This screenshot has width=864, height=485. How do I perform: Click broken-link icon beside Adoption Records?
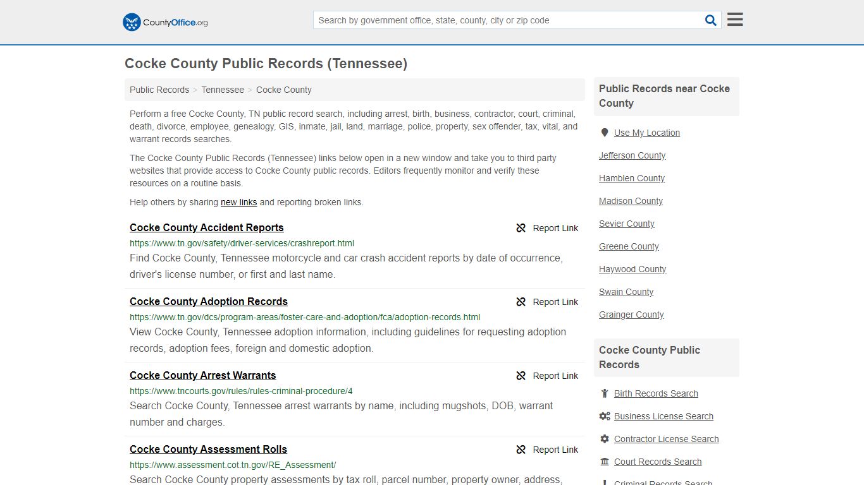click(x=521, y=302)
